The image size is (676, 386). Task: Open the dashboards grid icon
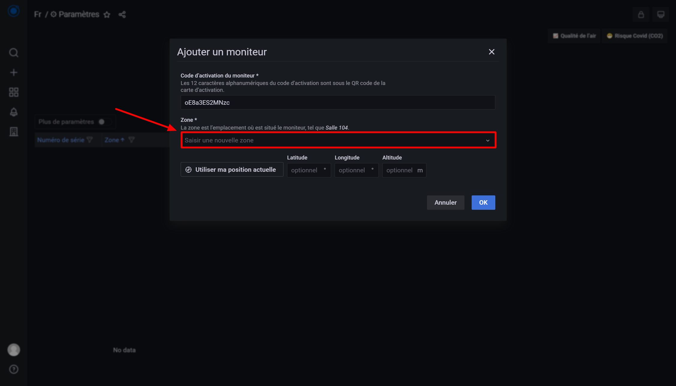click(13, 92)
